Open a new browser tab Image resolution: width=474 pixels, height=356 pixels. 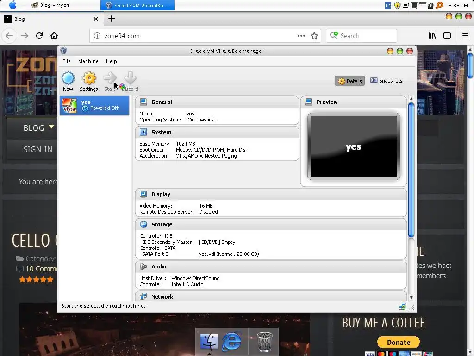(112, 19)
